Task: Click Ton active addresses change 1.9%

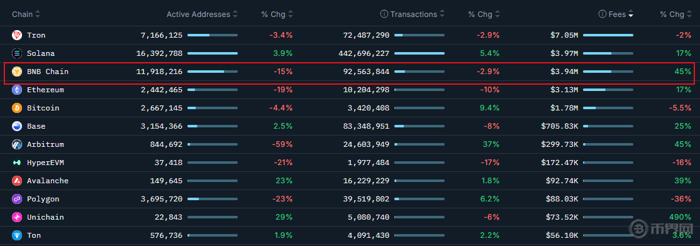Action: click(x=283, y=235)
